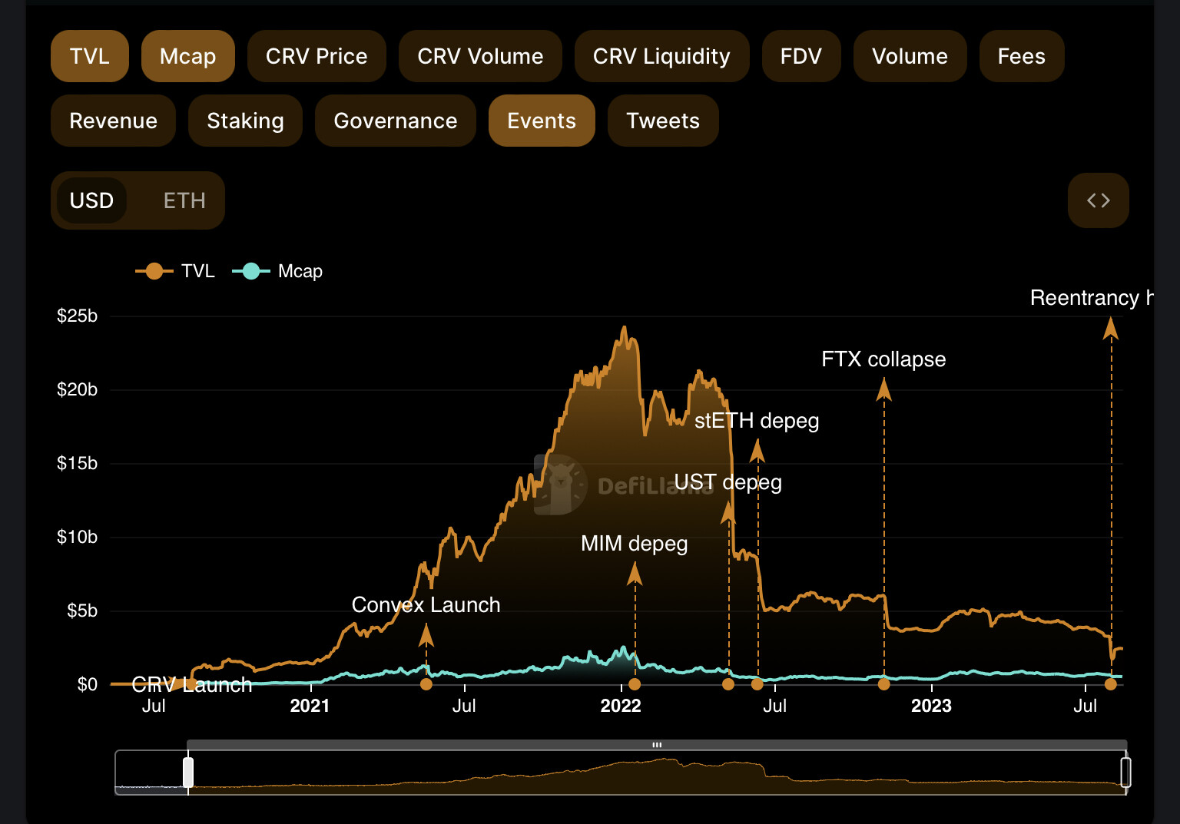Grab the left range slider handle

pyautogui.click(x=188, y=773)
